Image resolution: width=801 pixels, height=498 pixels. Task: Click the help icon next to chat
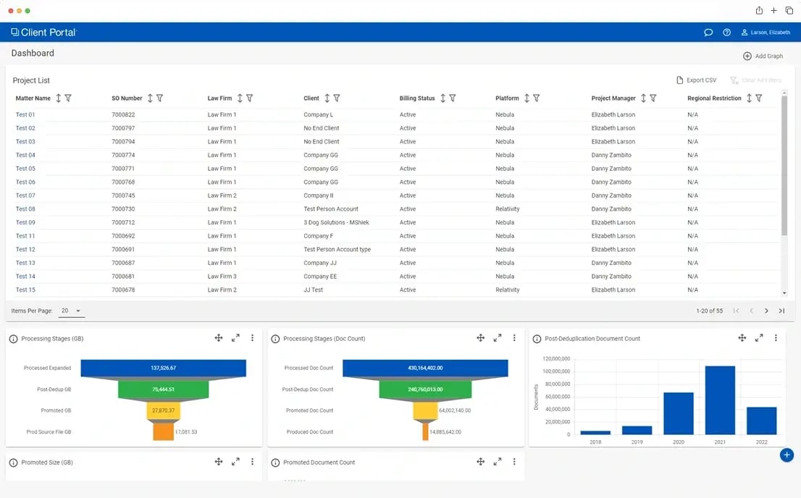tap(726, 32)
